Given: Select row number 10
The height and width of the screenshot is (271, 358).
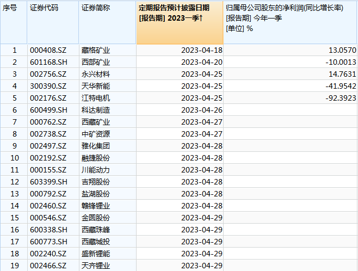Looking at the screenshot, I should 15,158.
